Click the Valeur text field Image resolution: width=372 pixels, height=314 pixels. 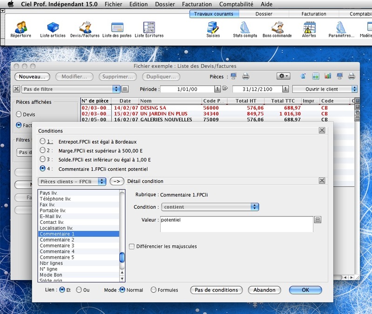[237, 224]
